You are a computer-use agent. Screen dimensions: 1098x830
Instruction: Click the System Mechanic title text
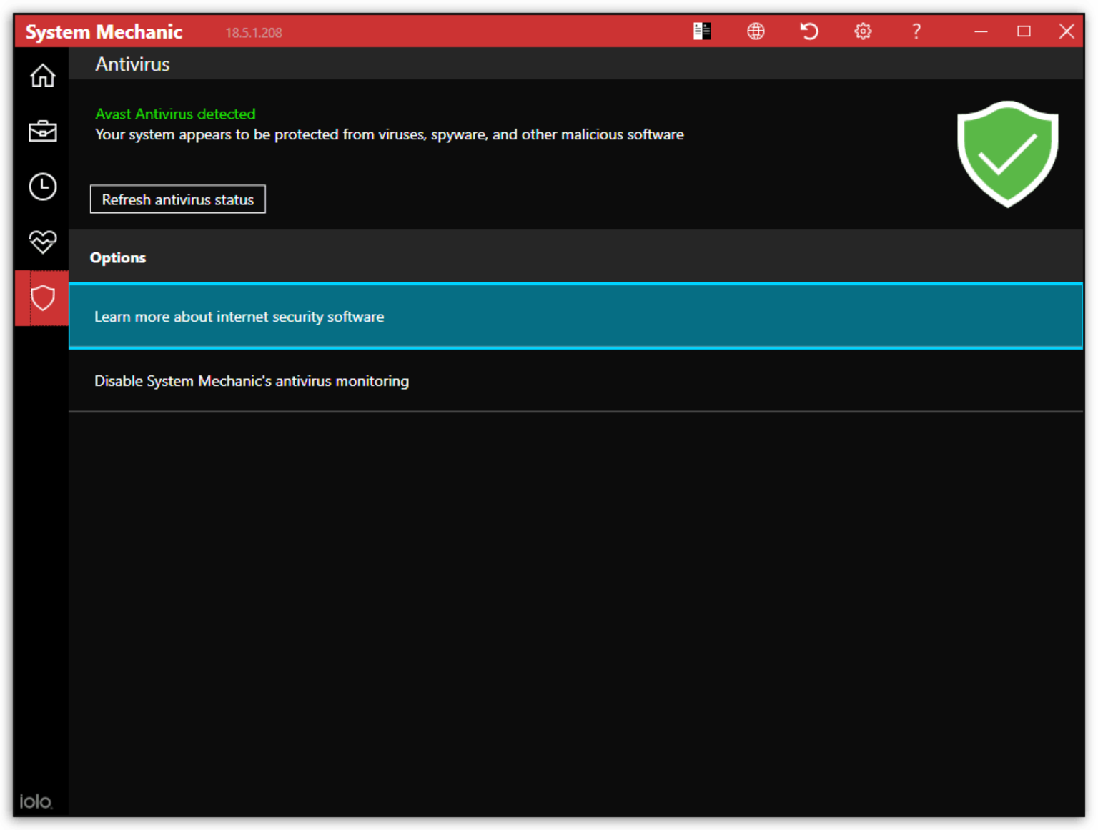104,32
